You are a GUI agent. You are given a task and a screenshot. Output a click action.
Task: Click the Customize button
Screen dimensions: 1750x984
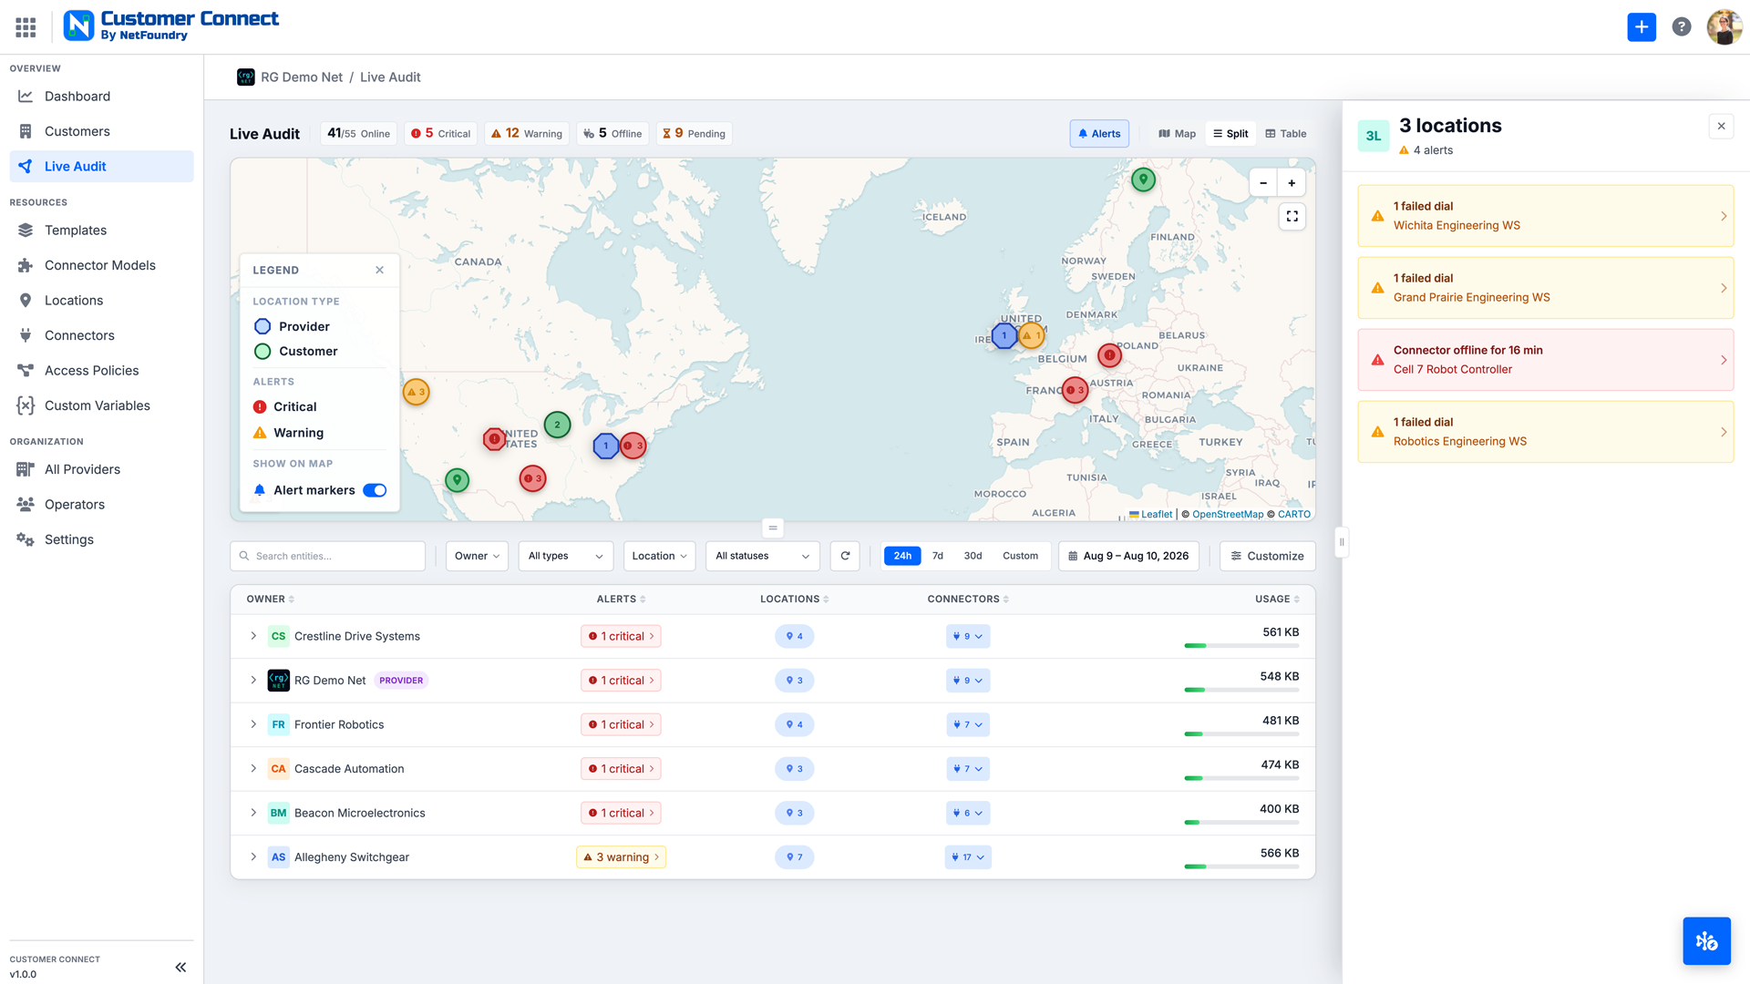point(1267,556)
